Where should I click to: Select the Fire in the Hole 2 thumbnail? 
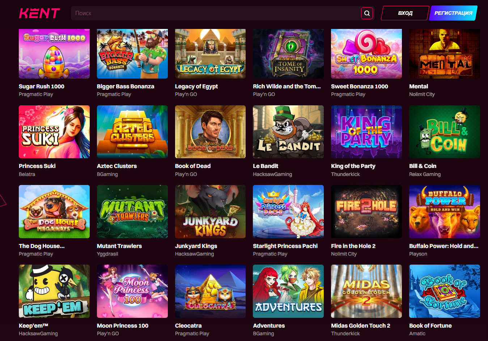pyautogui.click(x=366, y=211)
